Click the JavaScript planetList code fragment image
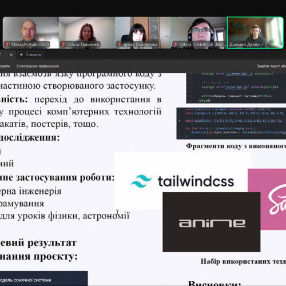286x286 pixels. (x=231, y=124)
